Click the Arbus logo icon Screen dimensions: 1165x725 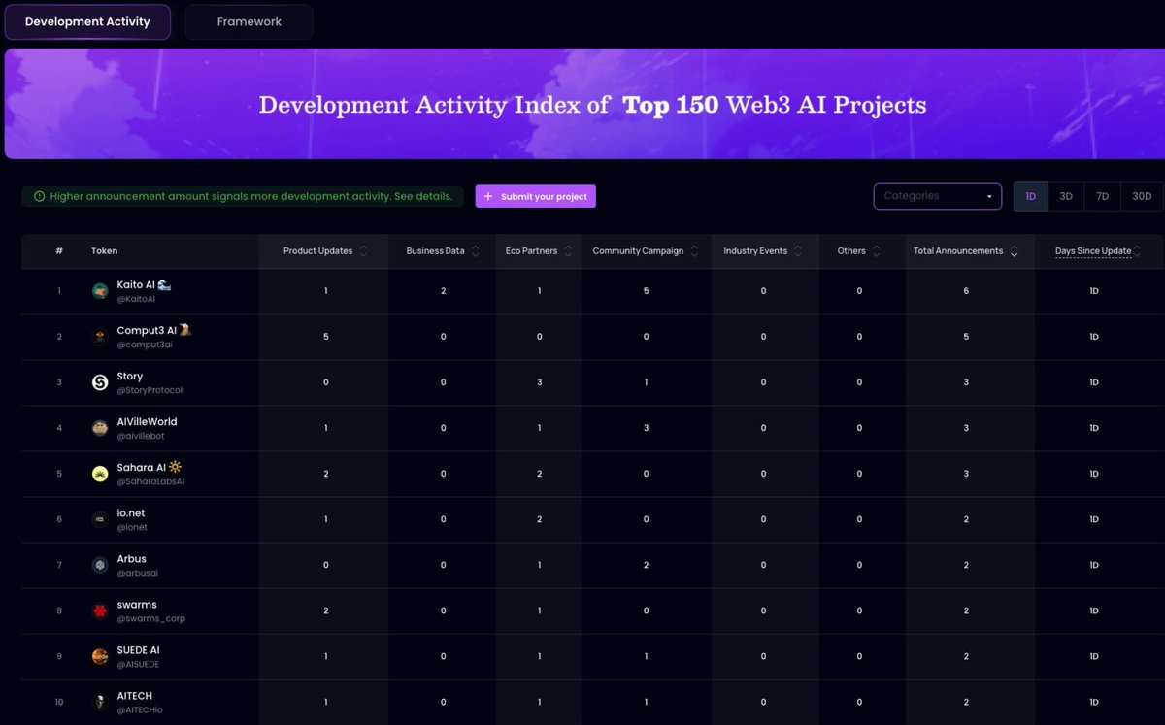coord(100,565)
